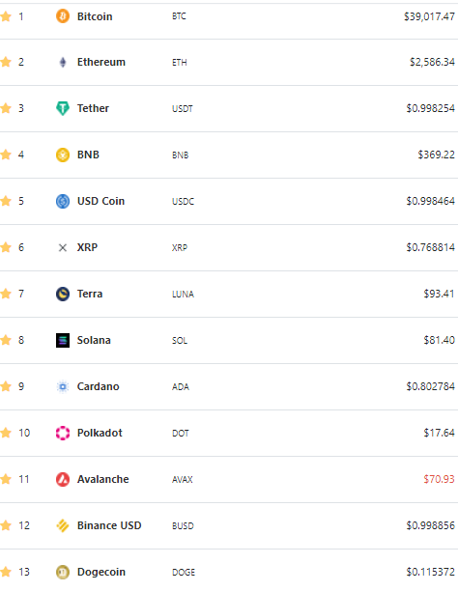Click the Ethereum diamond logo
Viewport: 458px width, 592px height.
coord(63,62)
